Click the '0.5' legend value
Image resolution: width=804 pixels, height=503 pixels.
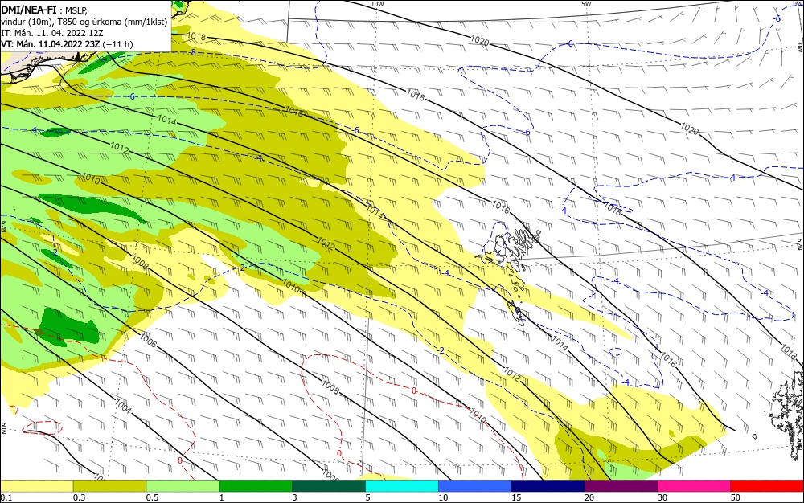152,497
